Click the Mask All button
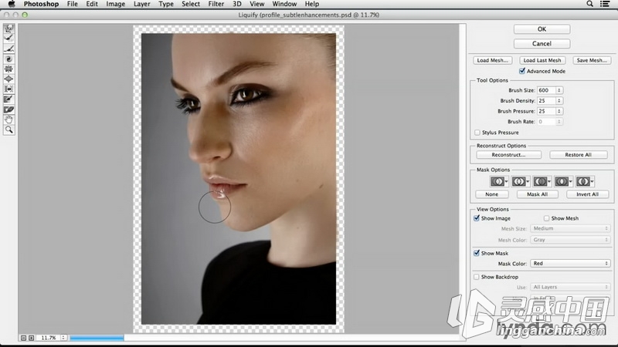This screenshot has height=347, width=618. coord(537,194)
